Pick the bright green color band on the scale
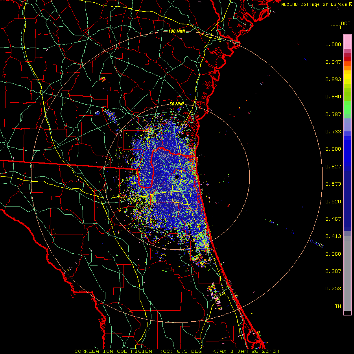 [x=347, y=107]
